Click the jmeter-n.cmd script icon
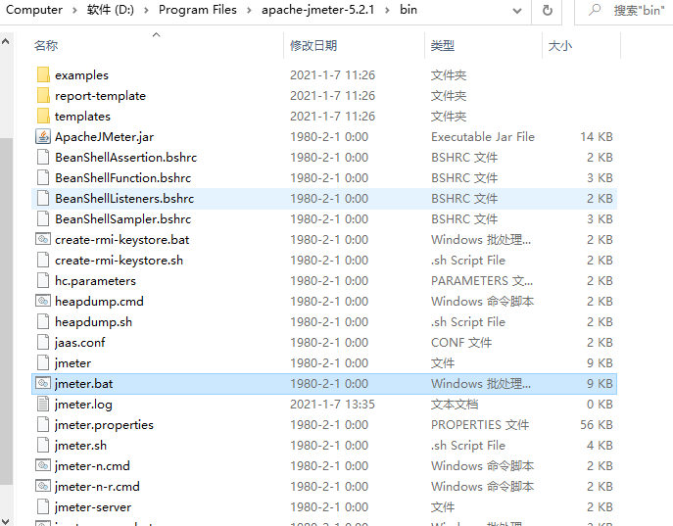Image resolution: width=673 pixels, height=526 pixels. pos(43,465)
